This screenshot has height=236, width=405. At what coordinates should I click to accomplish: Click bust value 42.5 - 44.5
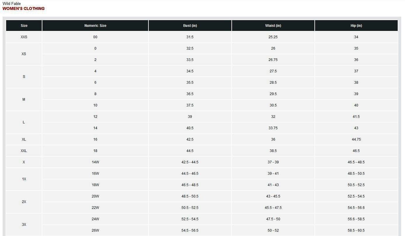click(x=190, y=162)
